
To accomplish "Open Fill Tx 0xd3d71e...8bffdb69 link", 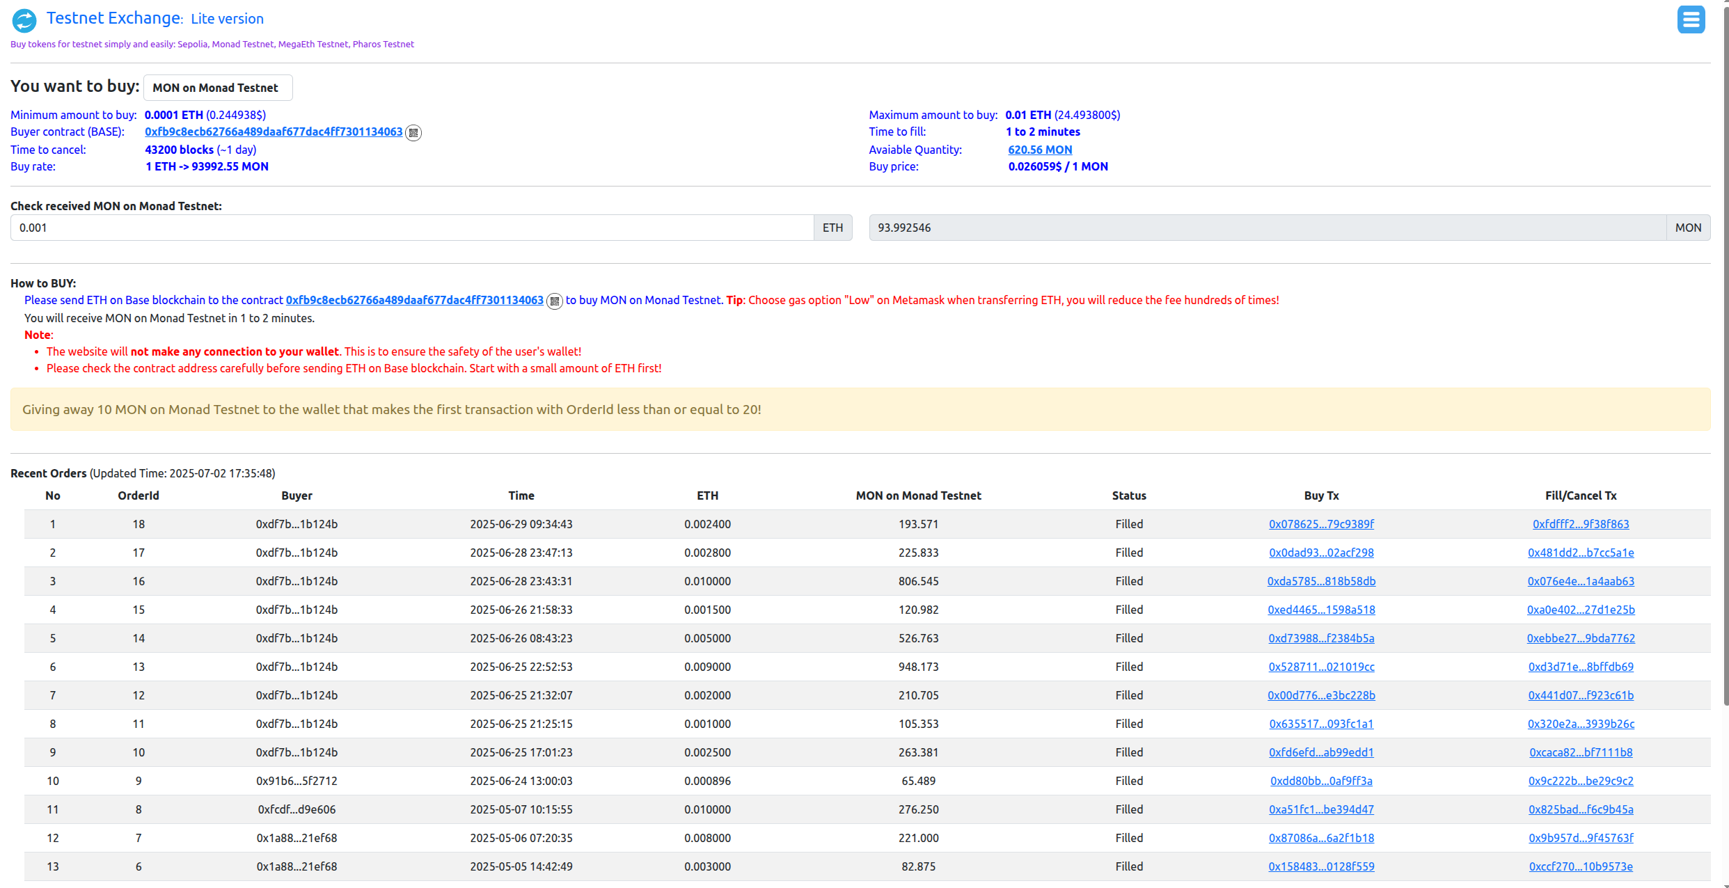I will (1581, 667).
